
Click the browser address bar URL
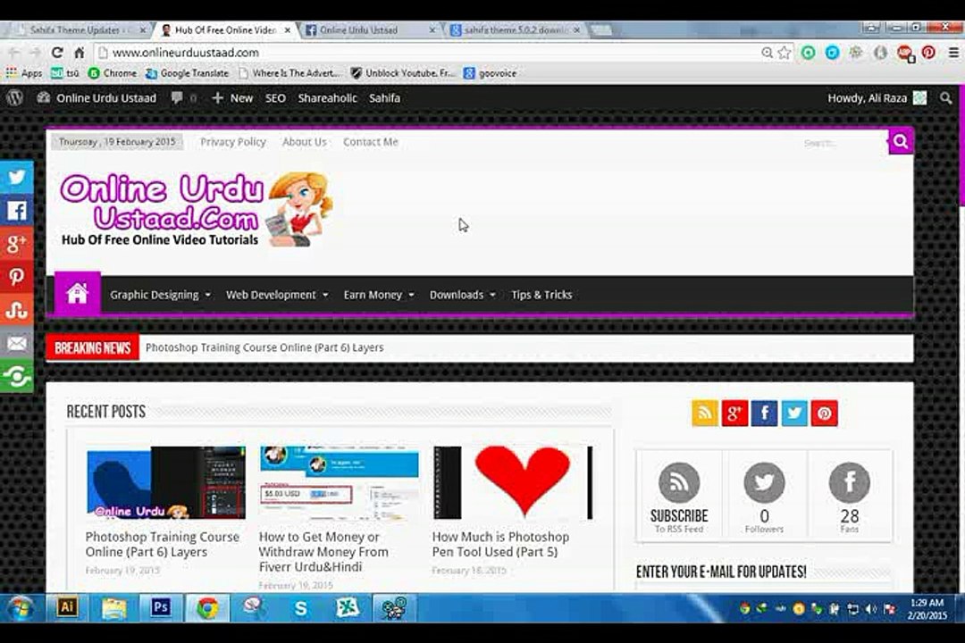(x=186, y=53)
